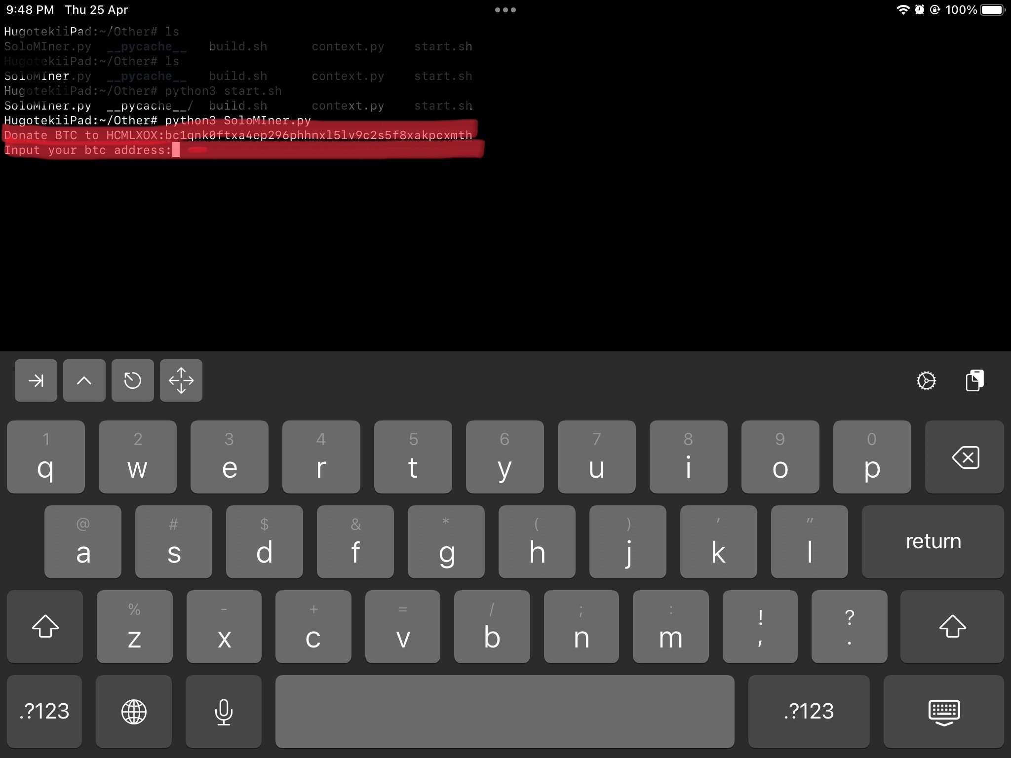Tap the space bar

click(x=505, y=712)
